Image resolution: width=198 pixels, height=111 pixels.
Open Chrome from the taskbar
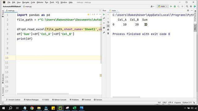tap(32, 108)
